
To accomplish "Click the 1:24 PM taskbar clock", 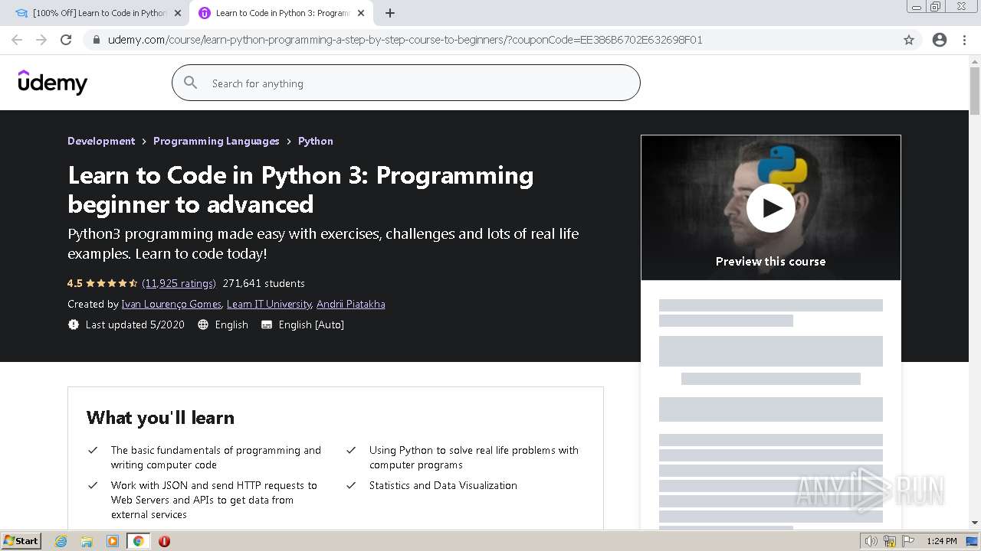I will 942,541.
